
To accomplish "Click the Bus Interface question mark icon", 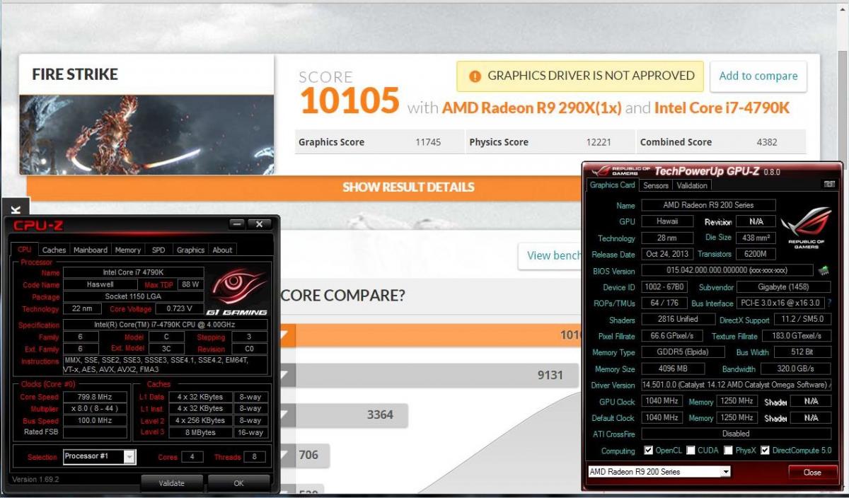I will click(x=829, y=303).
